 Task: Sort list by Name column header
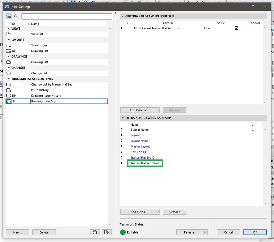69,24
